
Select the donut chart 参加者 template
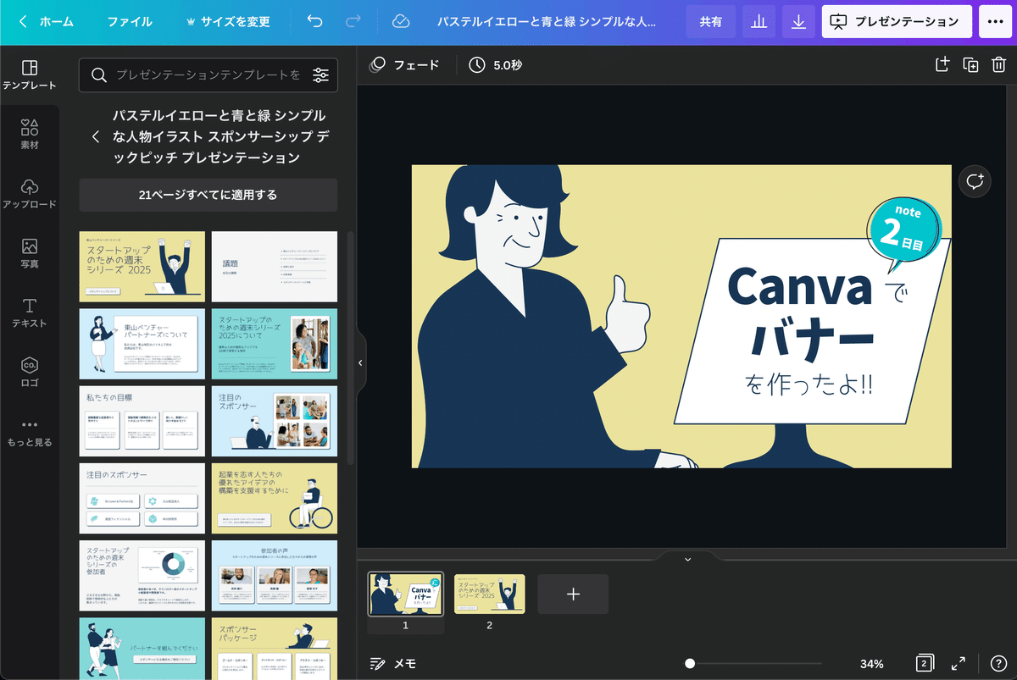[x=142, y=575]
